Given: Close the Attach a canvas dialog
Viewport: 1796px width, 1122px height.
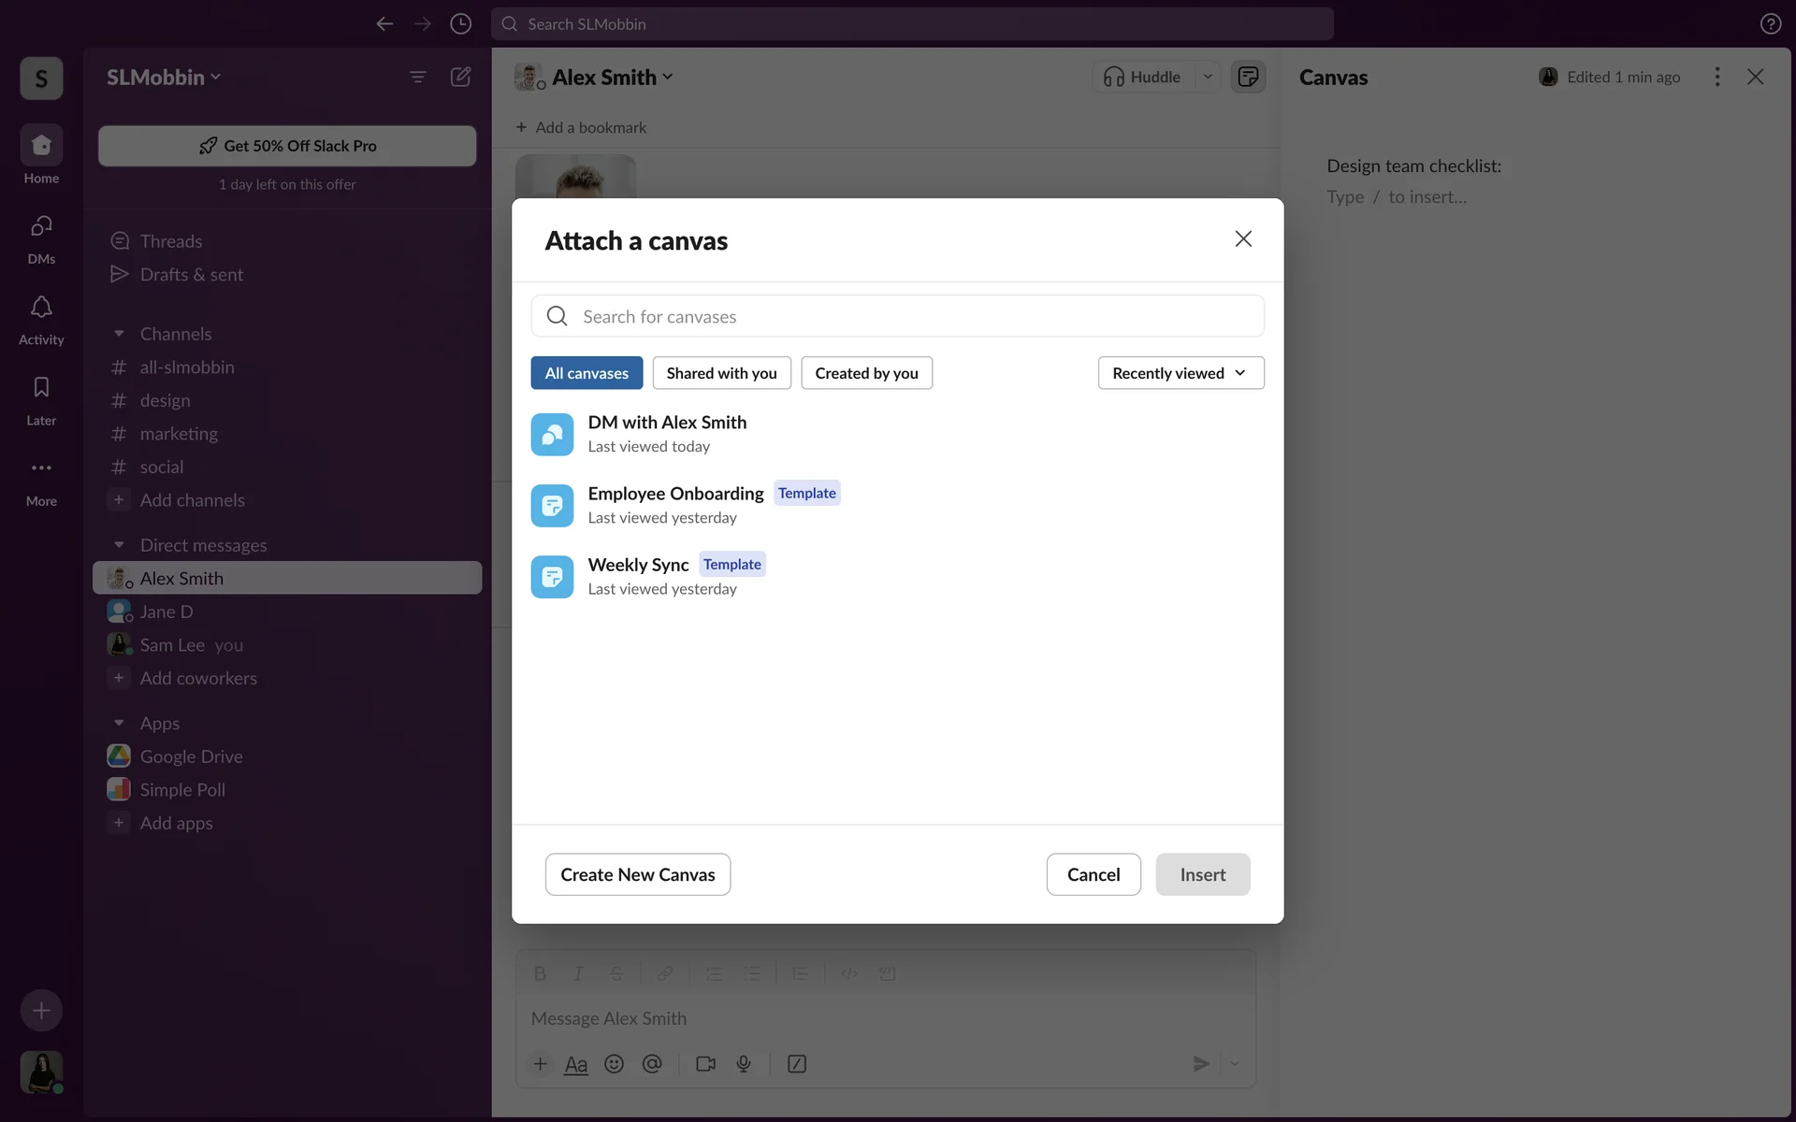Looking at the screenshot, I should (x=1243, y=239).
